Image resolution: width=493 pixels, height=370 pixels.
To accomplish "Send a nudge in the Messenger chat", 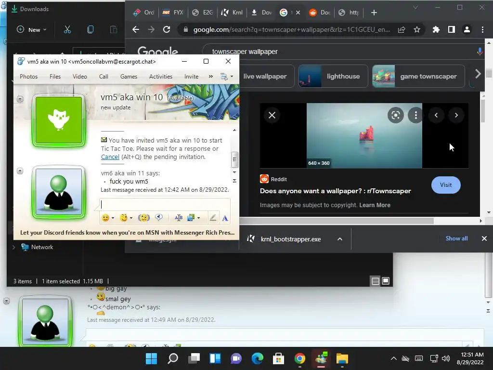I will click(x=143, y=218).
